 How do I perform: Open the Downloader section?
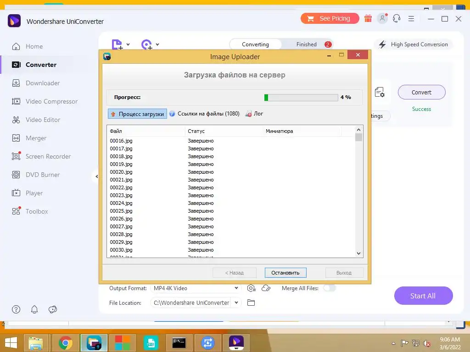pos(36,83)
